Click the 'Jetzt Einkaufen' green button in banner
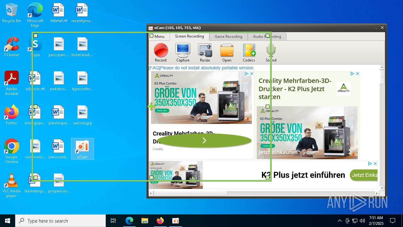403x227 pixels. click(x=364, y=175)
